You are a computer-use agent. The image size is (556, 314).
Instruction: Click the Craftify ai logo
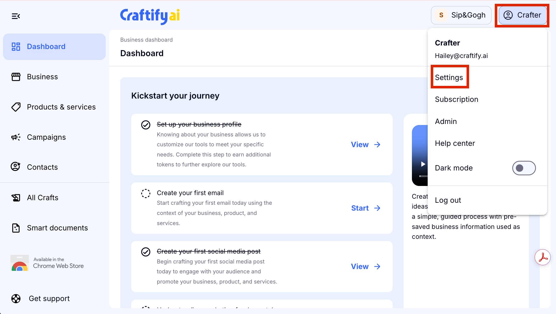click(x=150, y=16)
